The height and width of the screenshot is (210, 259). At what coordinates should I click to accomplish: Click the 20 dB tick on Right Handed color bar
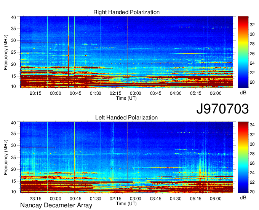[252, 82]
